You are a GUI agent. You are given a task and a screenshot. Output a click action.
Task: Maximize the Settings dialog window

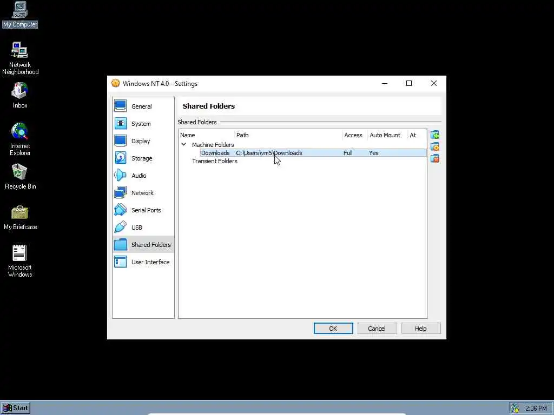(x=409, y=83)
